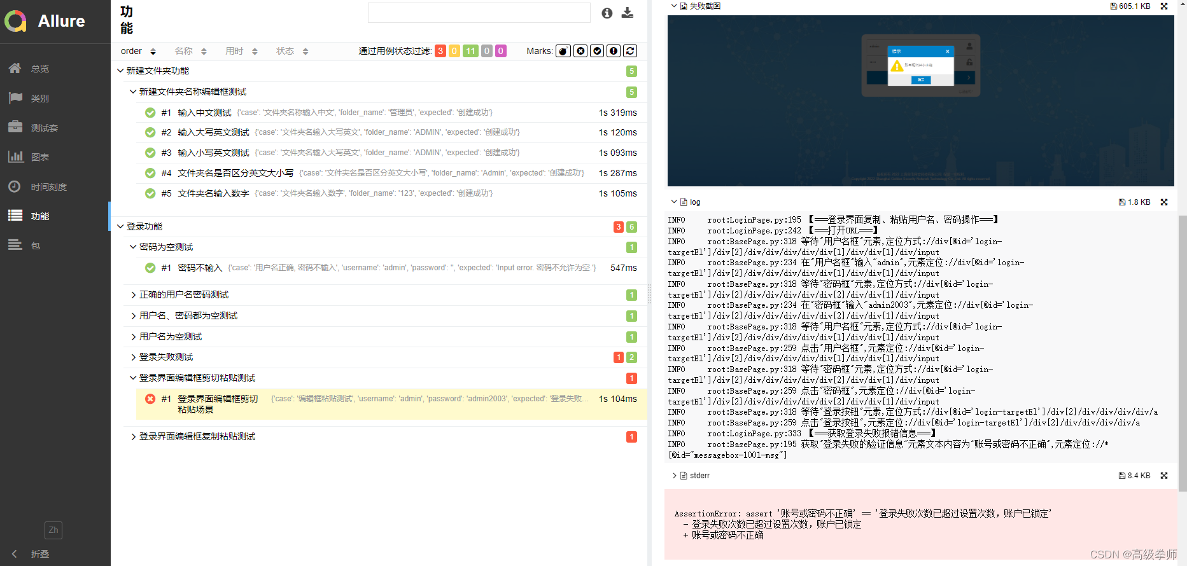This screenshot has height=566, width=1187.
Task: Click the right panel vertical scrollbar
Action: click(1183, 353)
